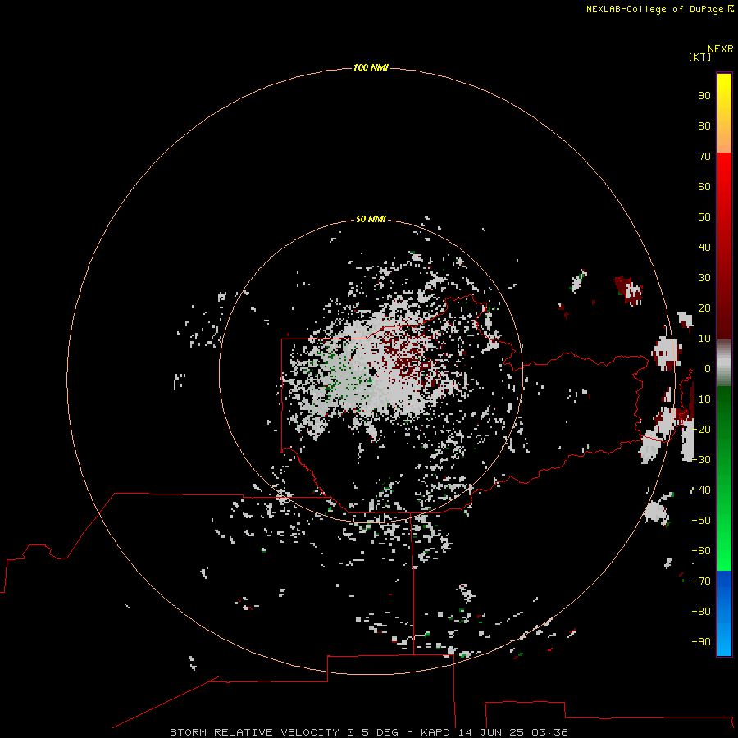Click the 90 value on the velocity scale
This screenshot has height=738, width=738.
tap(704, 96)
